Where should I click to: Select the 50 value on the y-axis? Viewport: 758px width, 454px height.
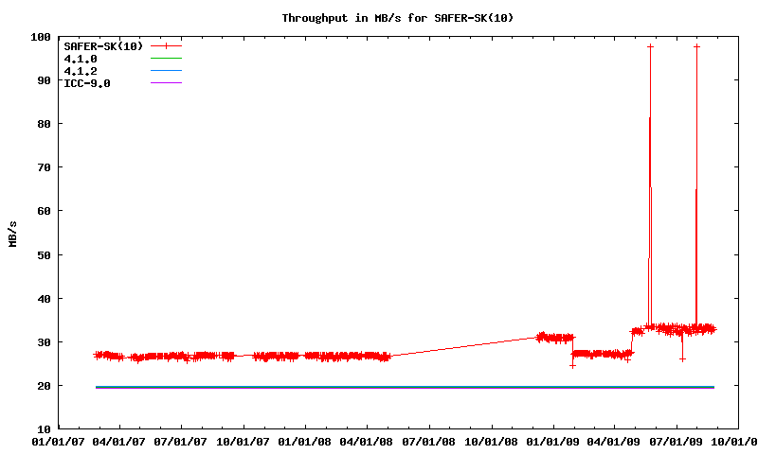coord(44,255)
